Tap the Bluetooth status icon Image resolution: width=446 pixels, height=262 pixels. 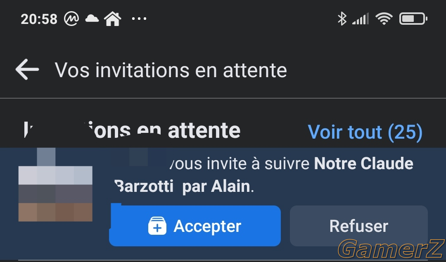(342, 19)
